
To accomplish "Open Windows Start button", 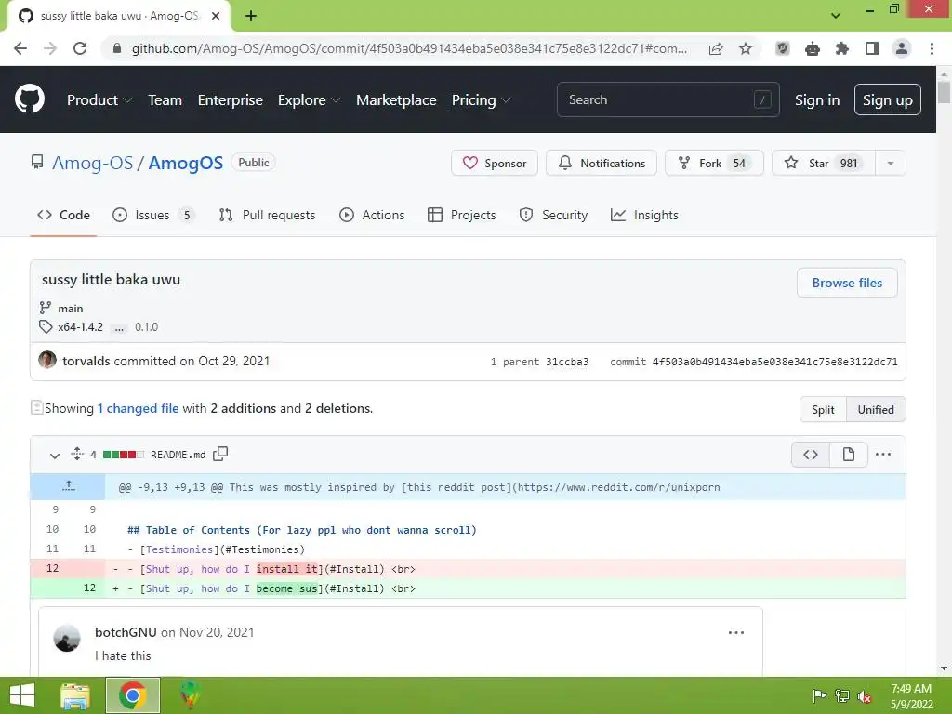I will (22, 695).
